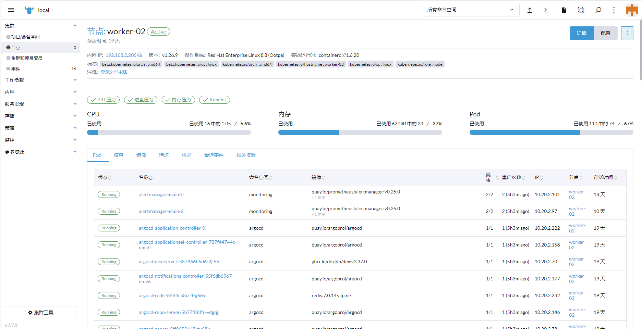Expand the 更多资源 sidebar section

pos(75,152)
